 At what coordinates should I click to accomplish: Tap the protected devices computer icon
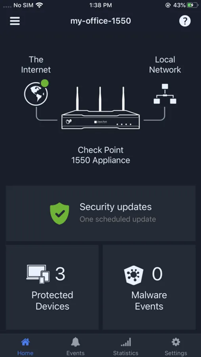coord(38,274)
